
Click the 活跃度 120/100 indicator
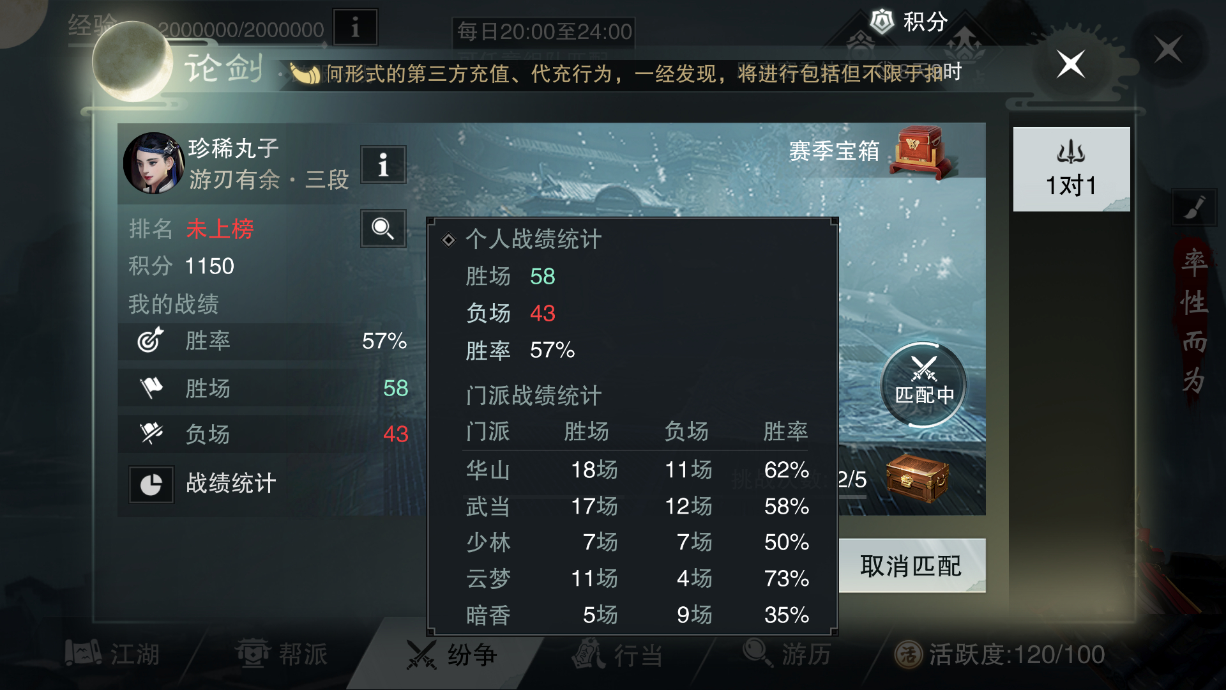[999, 654]
